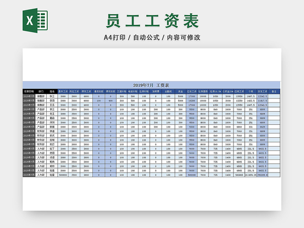The width and height of the screenshot is (304, 228).
Task: Click the 基本工资 column header
Action: tap(63, 91)
